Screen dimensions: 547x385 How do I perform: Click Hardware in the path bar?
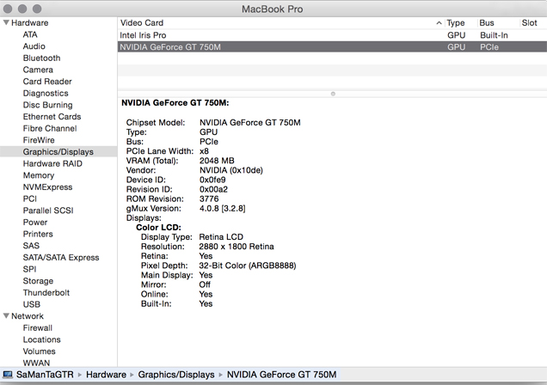[106, 375]
